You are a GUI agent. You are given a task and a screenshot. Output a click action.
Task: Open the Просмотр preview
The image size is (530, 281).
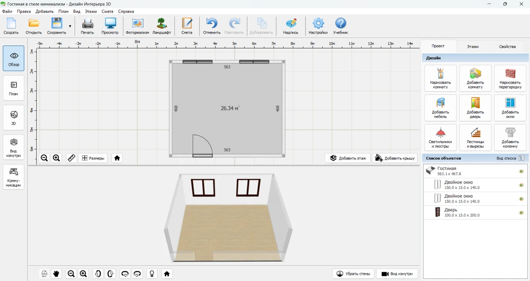[x=110, y=26]
